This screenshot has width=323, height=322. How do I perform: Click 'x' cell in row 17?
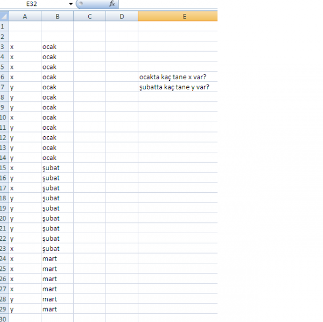(25, 188)
